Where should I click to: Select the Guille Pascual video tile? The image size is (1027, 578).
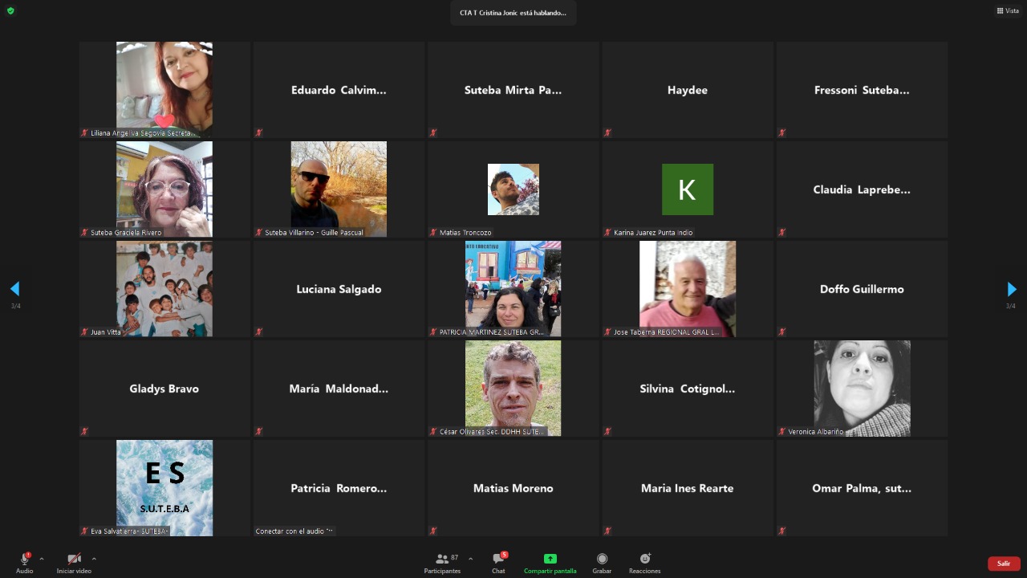(339, 189)
